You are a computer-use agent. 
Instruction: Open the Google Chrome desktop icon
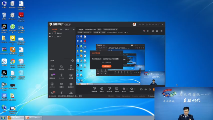click(x=13, y=63)
